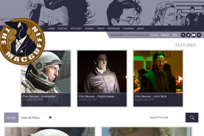
Task: Click the October 31st, 2014 date
Action: point(88,100)
